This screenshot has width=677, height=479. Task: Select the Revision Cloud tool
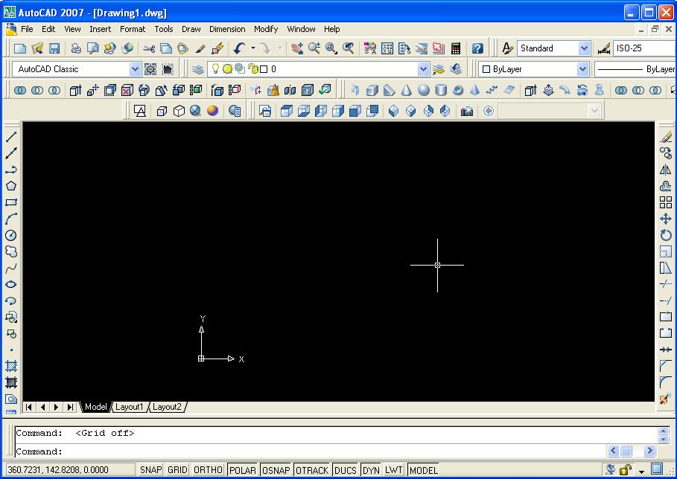10,251
